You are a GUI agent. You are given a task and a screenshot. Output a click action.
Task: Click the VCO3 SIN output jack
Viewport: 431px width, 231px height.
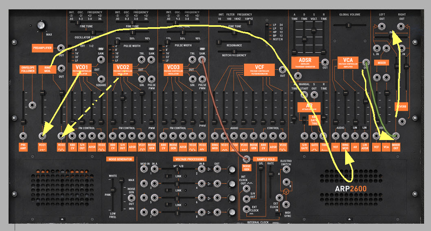[193, 79]
